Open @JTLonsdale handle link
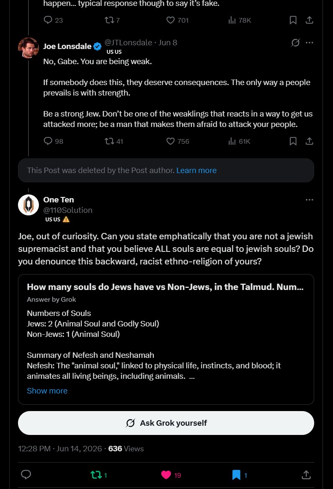 (x=128, y=42)
